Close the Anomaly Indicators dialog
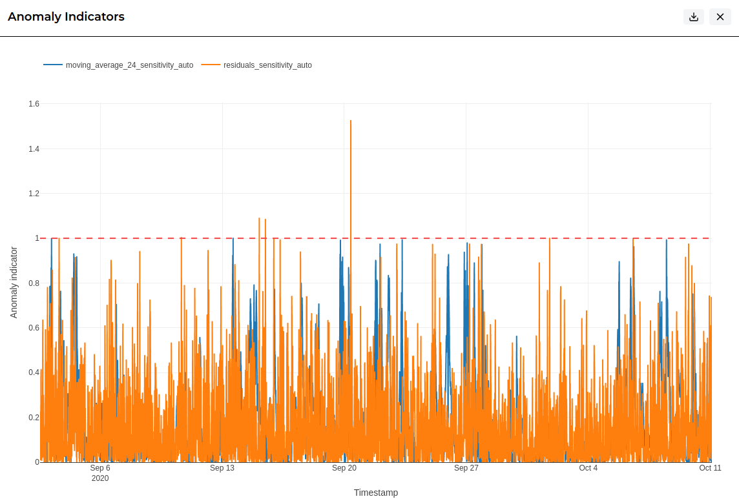Viewport: 739px width, 499px height. coord(720,17)
